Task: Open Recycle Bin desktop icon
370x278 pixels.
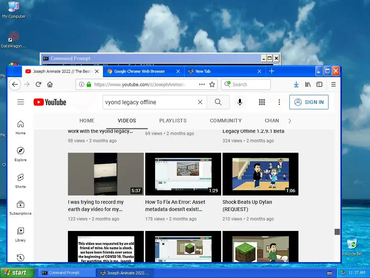Action: pos(352,247)
